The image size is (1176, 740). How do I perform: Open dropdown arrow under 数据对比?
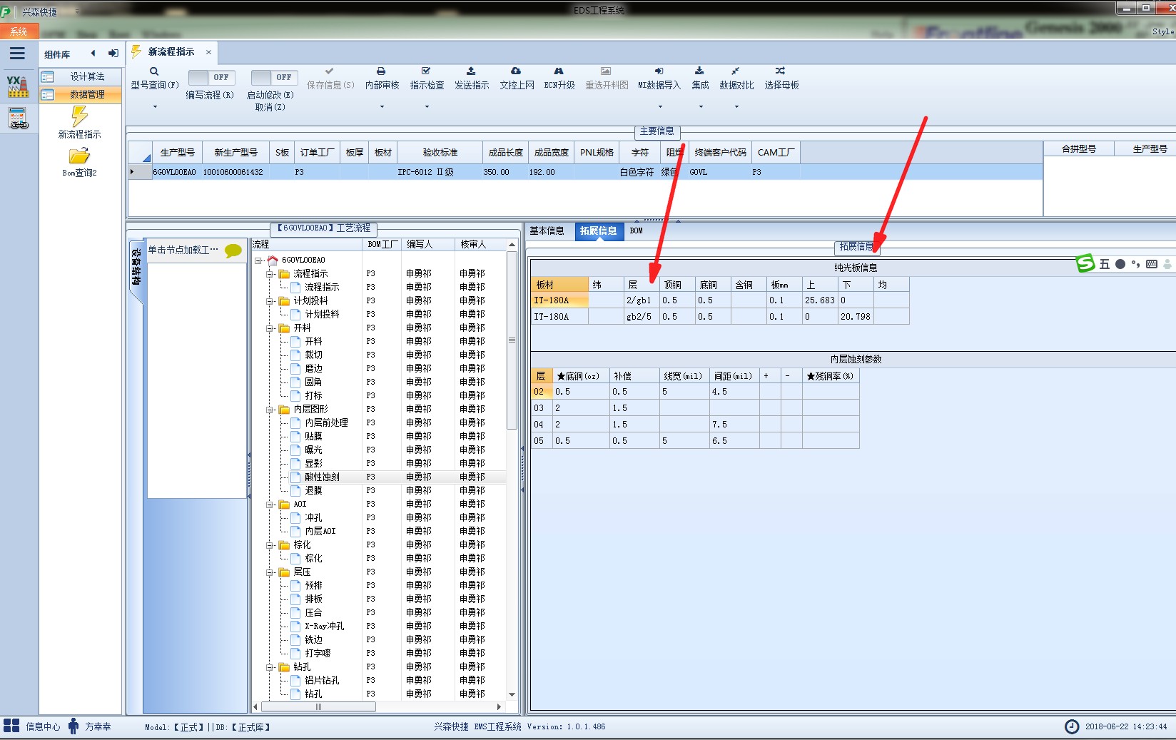(736, 106)
